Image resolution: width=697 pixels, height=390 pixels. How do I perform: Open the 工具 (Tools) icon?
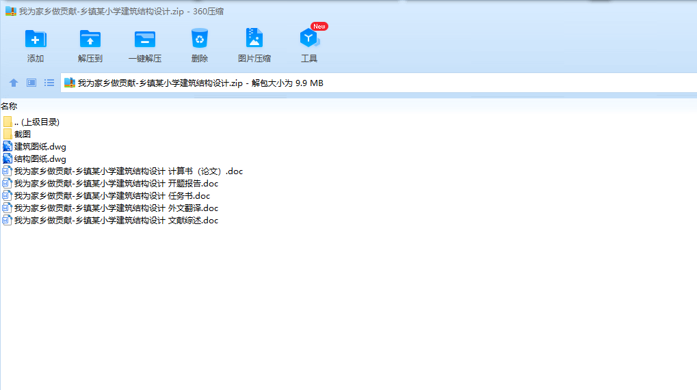(x=309, y=39)
